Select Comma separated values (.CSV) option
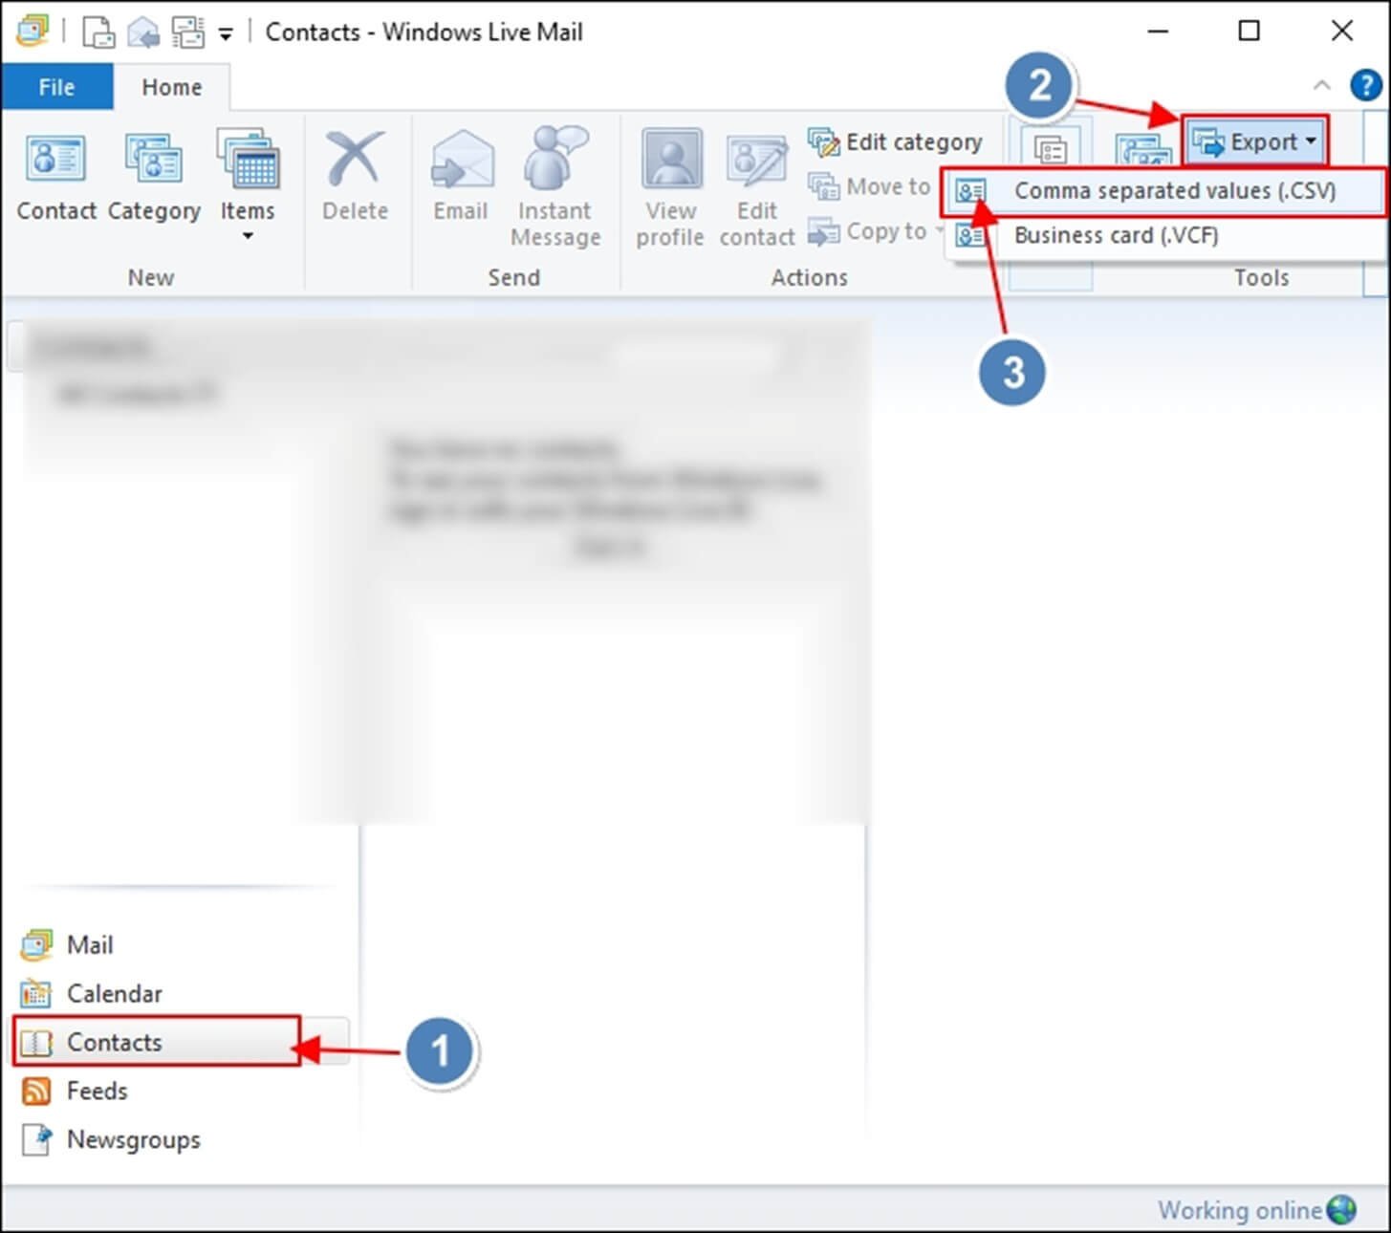The image size is (1391, 1233). coord(1174,190)
